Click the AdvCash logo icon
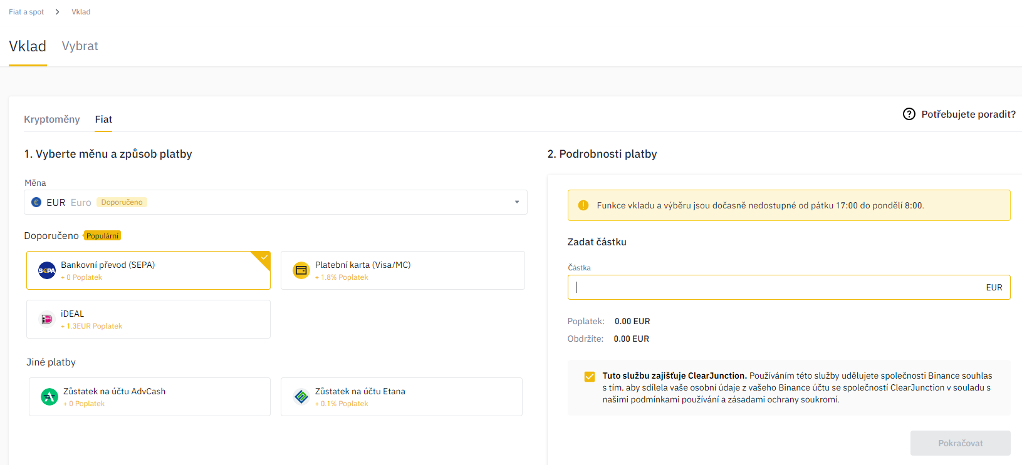This screenshot has height=465, width=1022. [50, 397]
